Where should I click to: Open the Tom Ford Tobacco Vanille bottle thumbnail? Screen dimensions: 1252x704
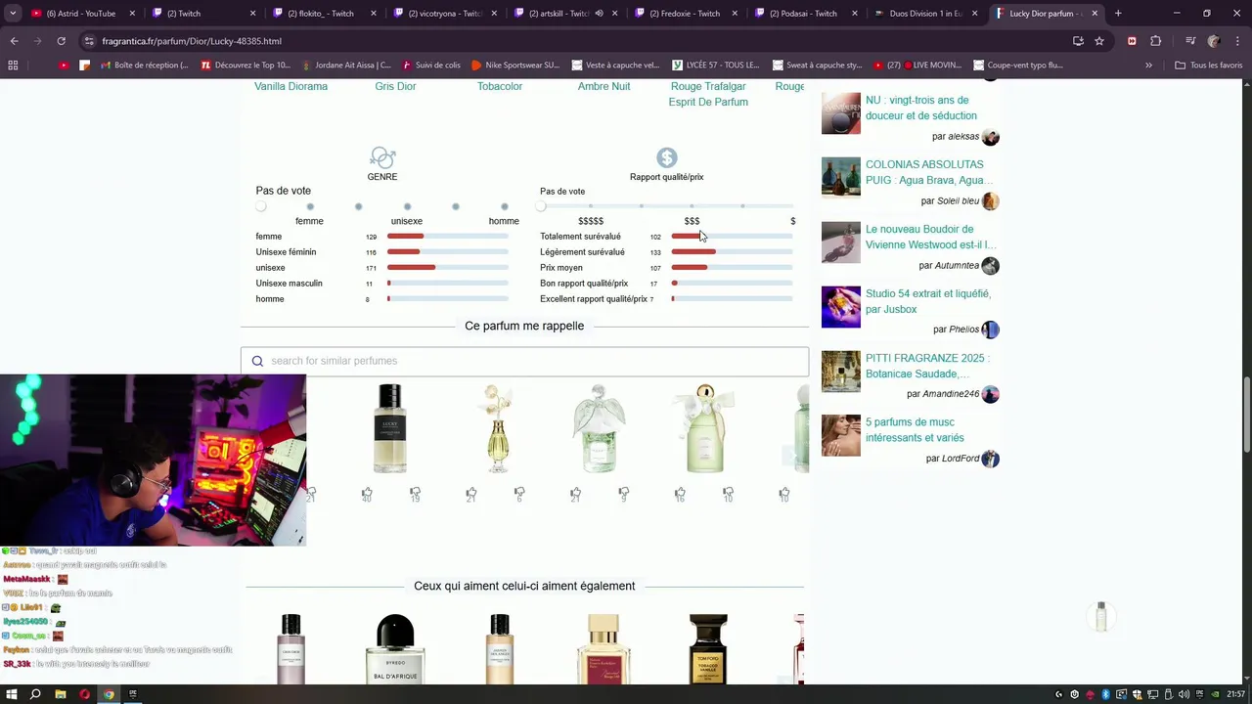(708, 647)
